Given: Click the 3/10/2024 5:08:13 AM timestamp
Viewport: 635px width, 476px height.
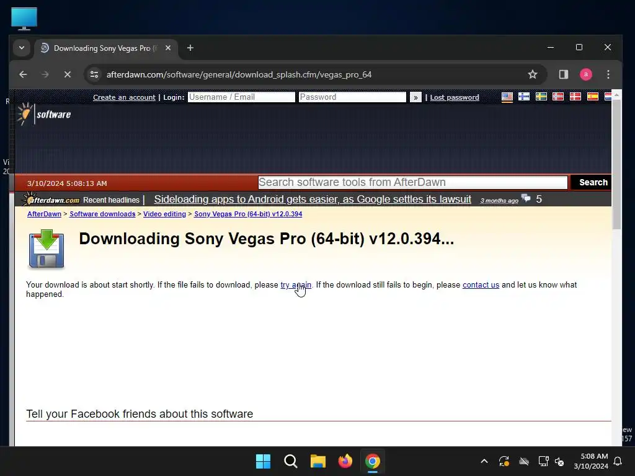Looking at the screenshot, I should (67, 183).
